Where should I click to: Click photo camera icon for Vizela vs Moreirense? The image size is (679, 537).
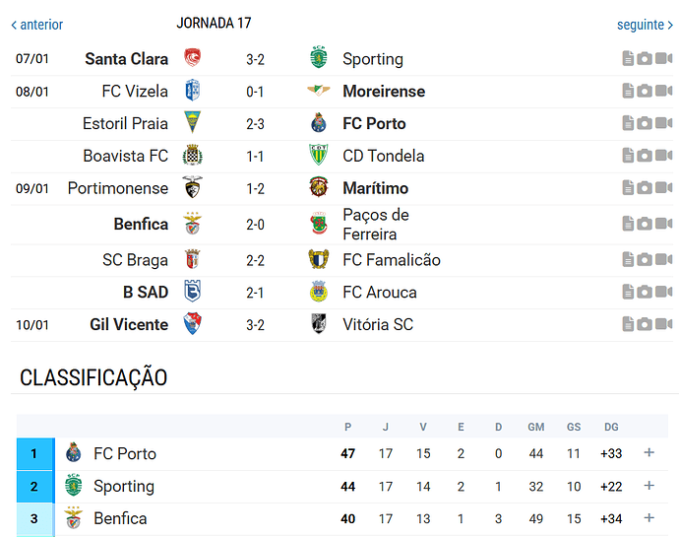(645, 92)
